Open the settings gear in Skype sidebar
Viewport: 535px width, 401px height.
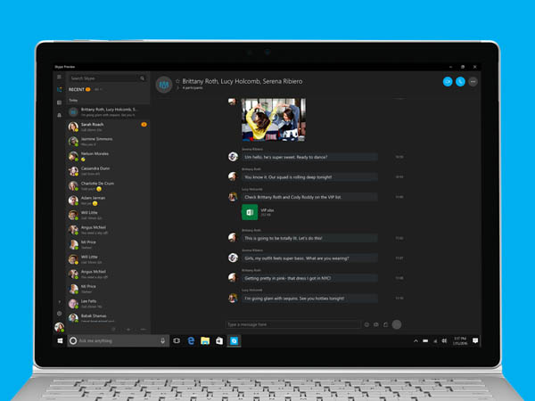(x=60, y=314)
